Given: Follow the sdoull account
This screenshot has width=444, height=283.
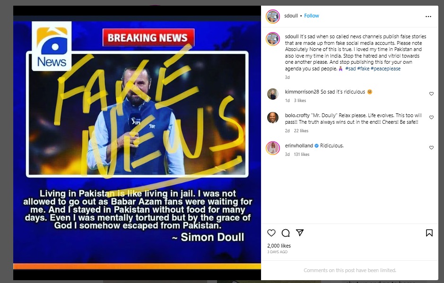Looking at the screenshot, I should click(312, 16).
